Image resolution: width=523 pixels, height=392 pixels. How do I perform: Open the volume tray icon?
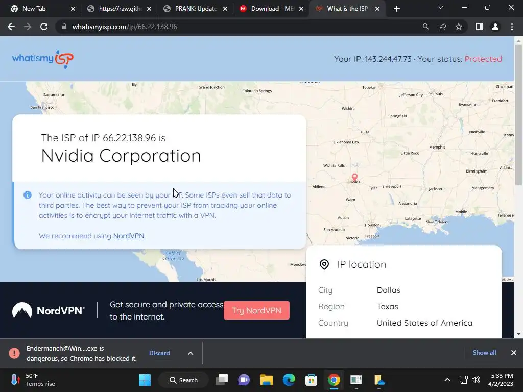point(476,380)
